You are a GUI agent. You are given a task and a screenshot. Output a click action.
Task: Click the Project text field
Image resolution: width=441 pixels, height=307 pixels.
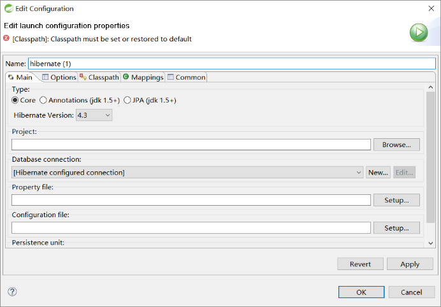coord(191,145)
